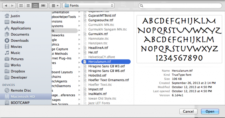Select Impact.ttf file

tap(96, 89)
